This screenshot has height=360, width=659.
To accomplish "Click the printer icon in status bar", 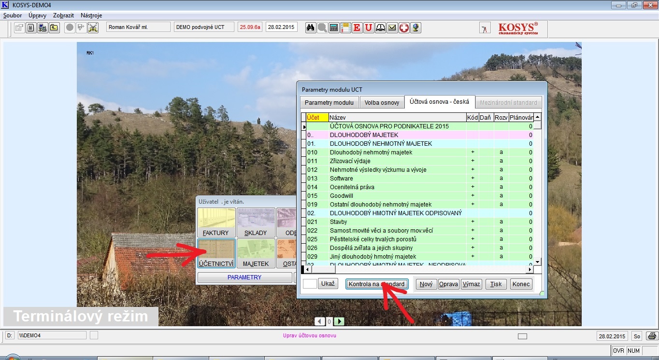I will coord(652,336).
